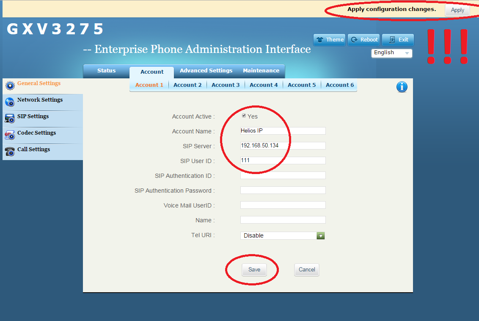Click the blue info help icon
Screen dimensions: 479x321
point(402,87)
